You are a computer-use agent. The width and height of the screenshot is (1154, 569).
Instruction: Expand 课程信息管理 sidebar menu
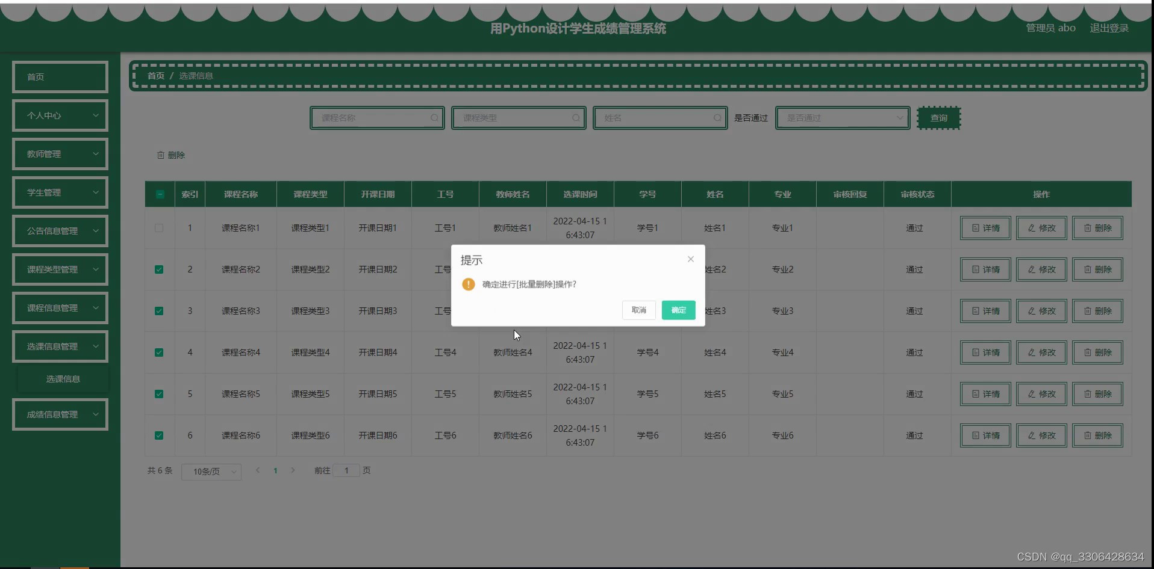[60, 308]
